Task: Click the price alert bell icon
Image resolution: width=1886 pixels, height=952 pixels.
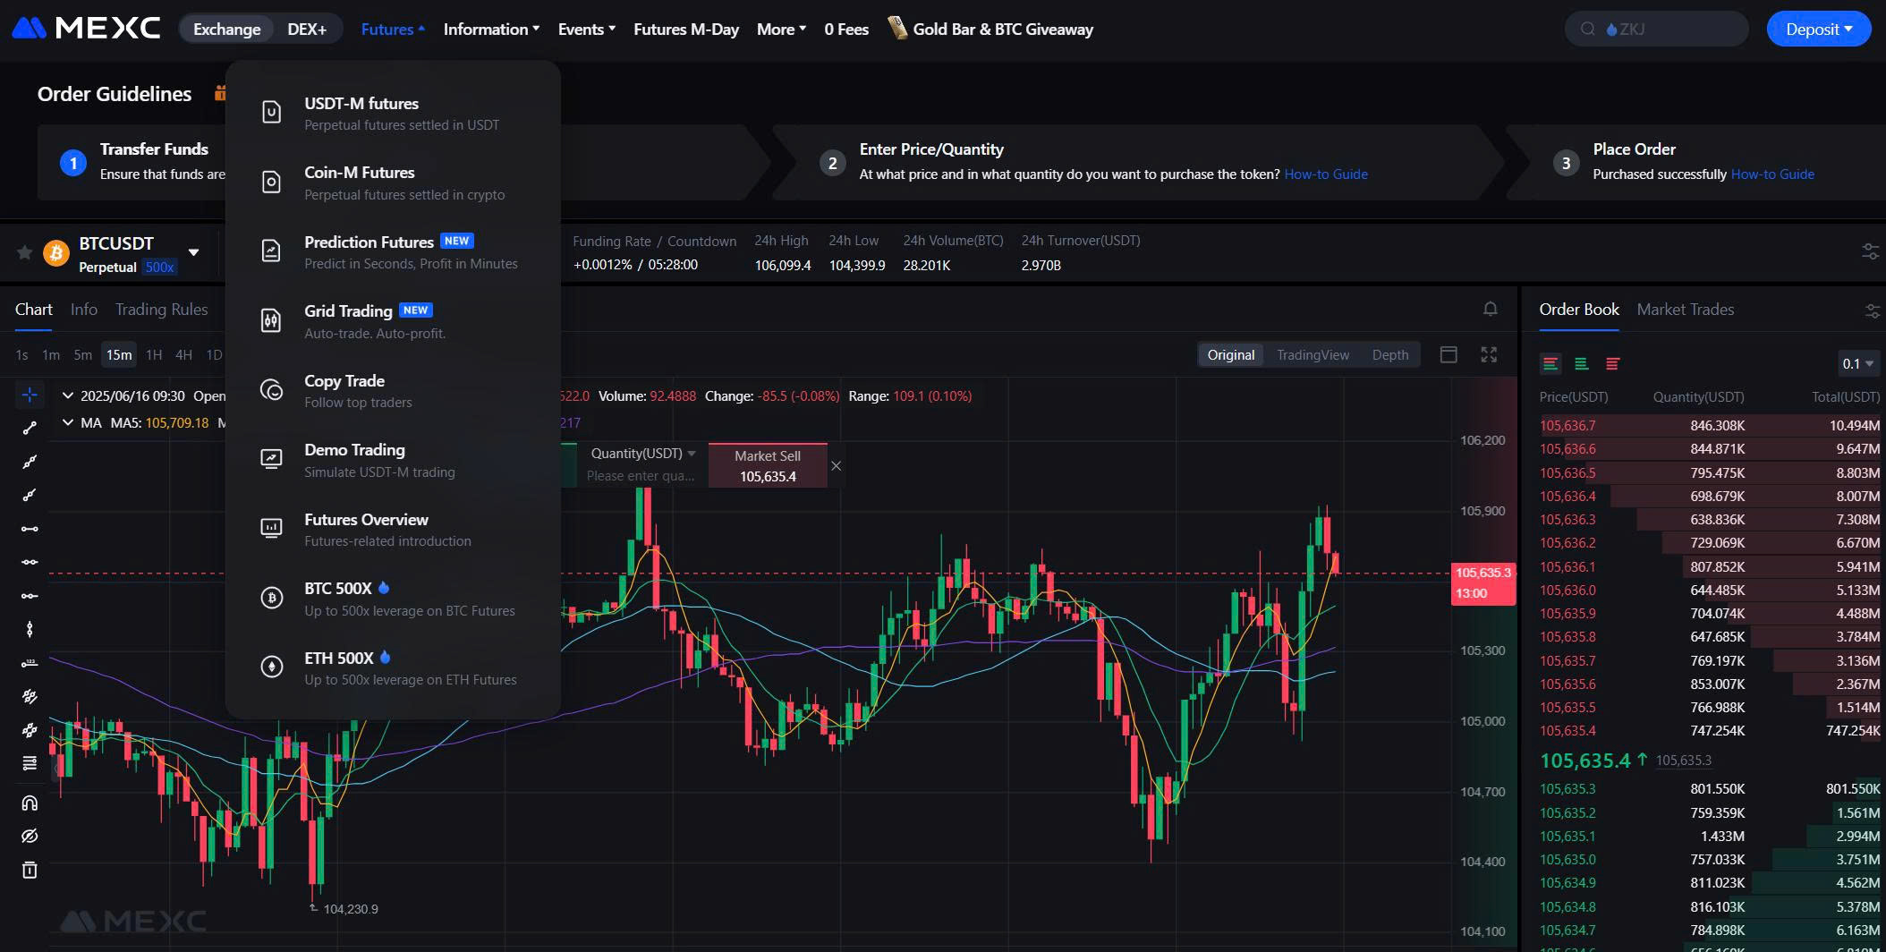Action: pyautogui.click(x=1490, y=309)
